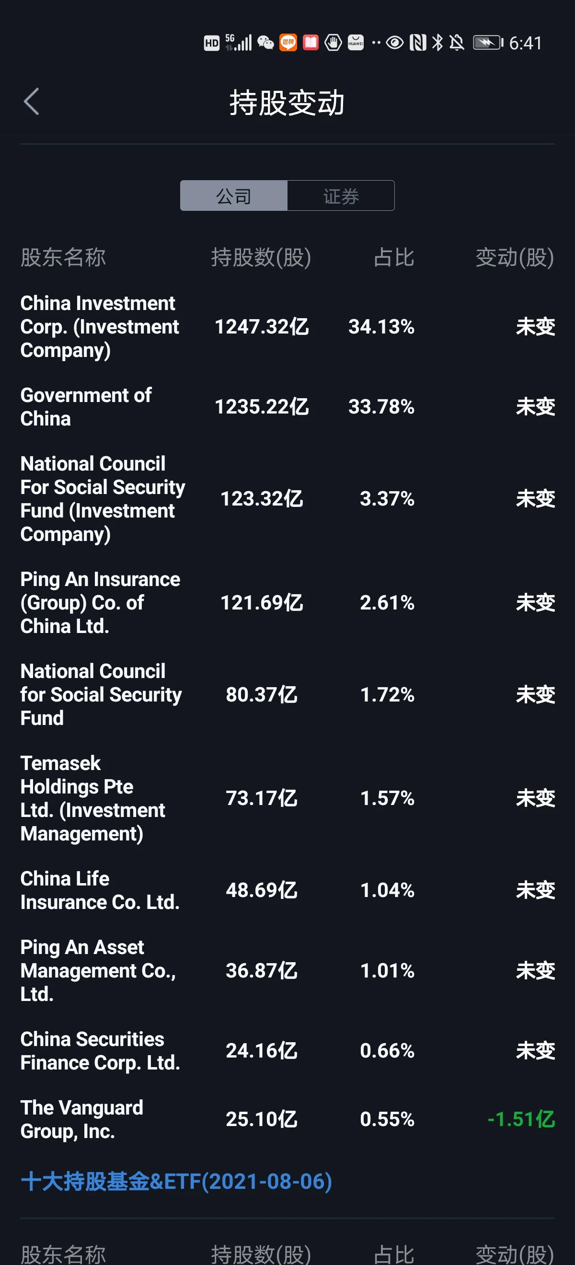Tap the NFC status icon
The image size is (575, 1265).
pos(418,43)
